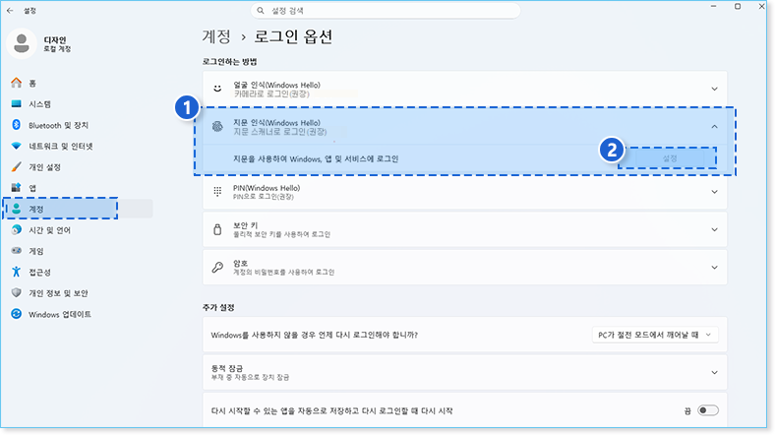Open 게임 settings page
Viewport: 775px width, 435px height.
click(36, 251)
